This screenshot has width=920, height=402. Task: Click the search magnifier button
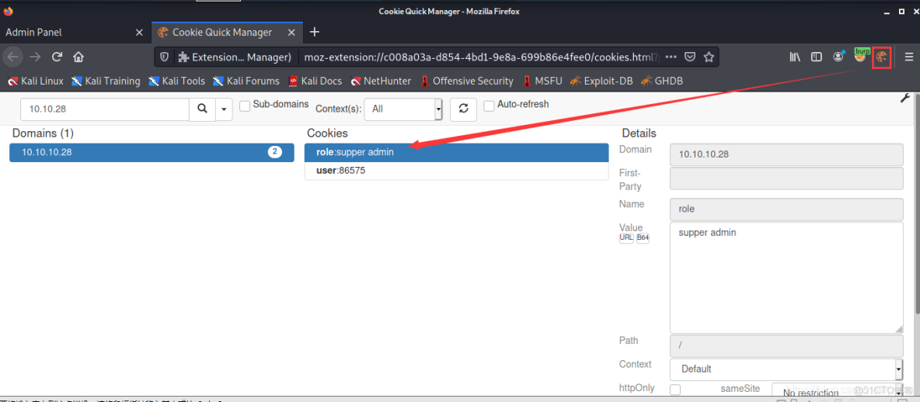203,109
